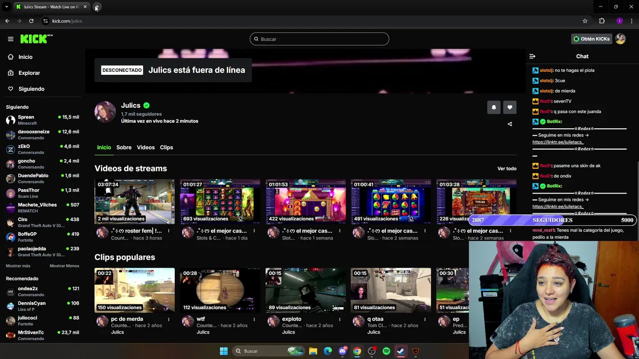Play the 'q otaa' clip thumbnail
The image size is (639, 359).
[x=391, y=290]
